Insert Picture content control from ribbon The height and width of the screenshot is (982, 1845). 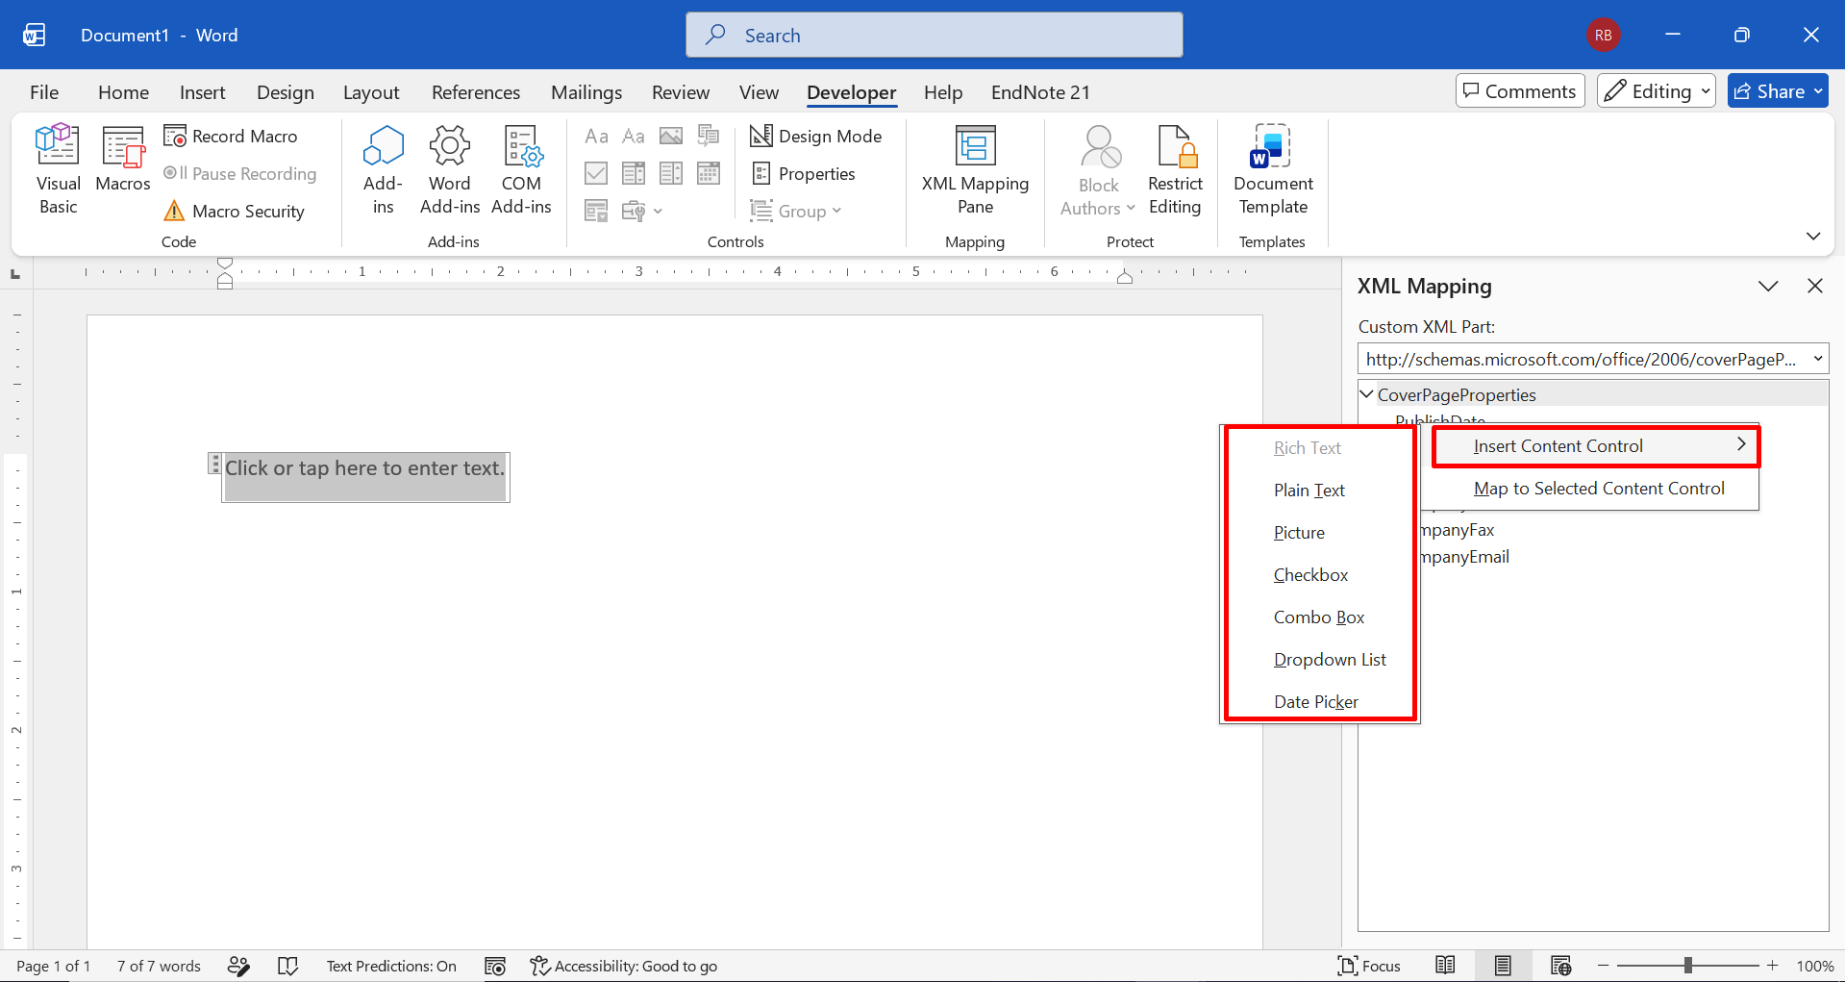pos(671,136)
